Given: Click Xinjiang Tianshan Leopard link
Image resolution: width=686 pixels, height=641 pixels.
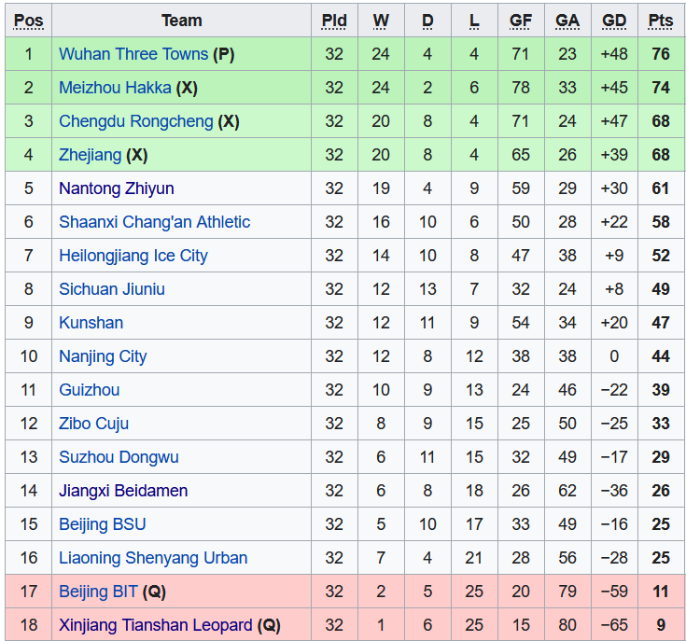Looking at the screenshot, I should [x=155, y=625].
